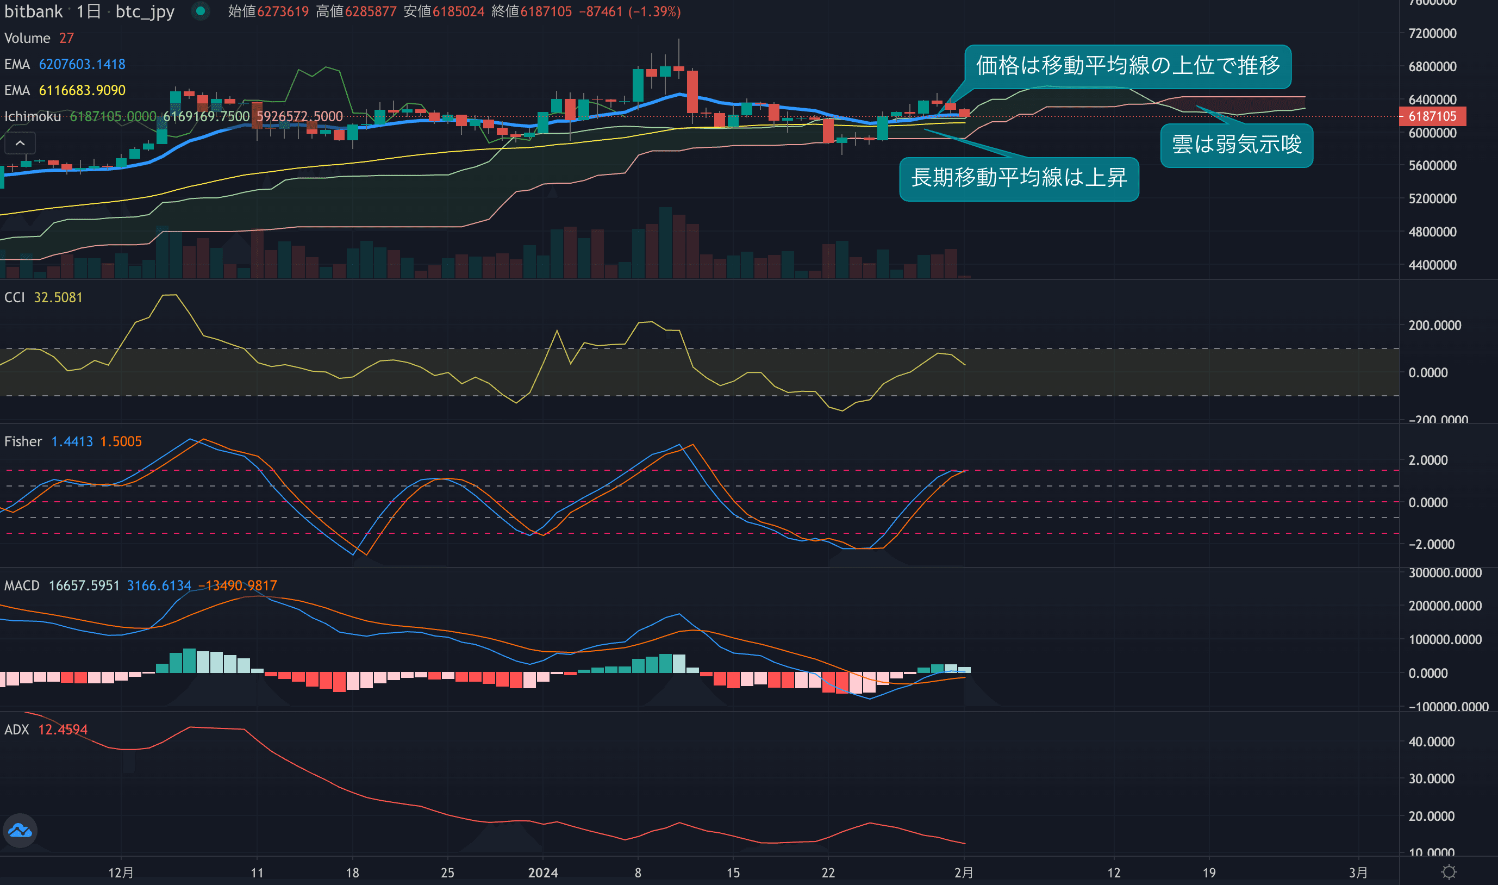Select the '雲は弱気示唆' callout annotation
Screen dimensions: 1498x885
[1237, 145]
